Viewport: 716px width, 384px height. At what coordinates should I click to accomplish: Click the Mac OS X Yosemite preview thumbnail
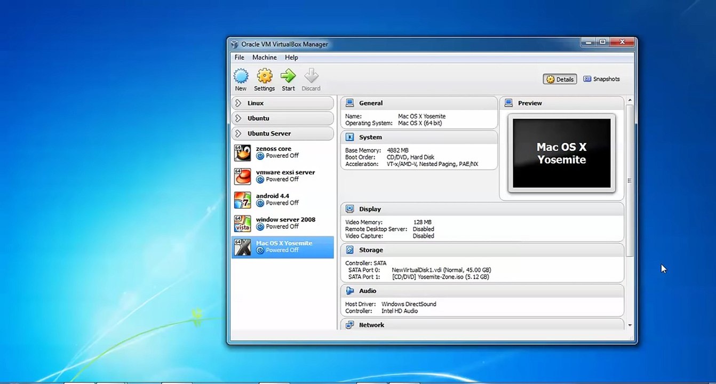tap(562, 153)
